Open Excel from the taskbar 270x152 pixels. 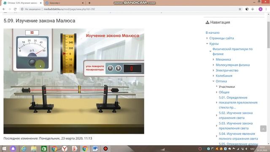[x=44, y=149]
